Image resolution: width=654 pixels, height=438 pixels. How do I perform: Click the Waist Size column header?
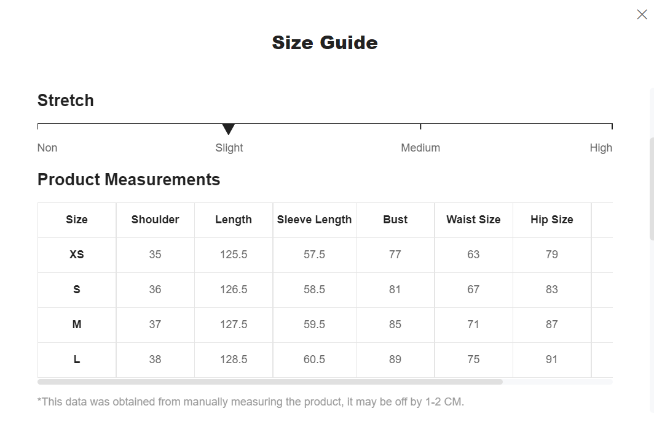[x=473, y=220]
